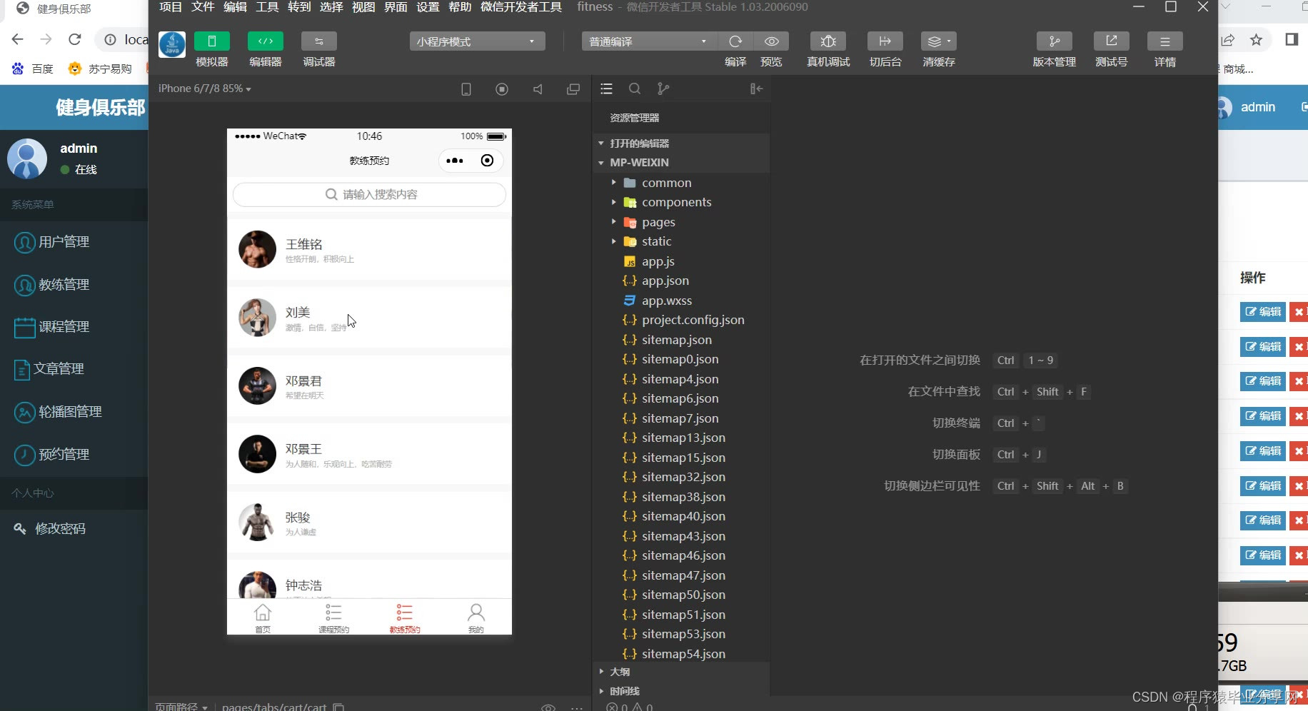Open the app.wxss file
Viewport: 1308px width, 711px height.
tap(681, 301)
